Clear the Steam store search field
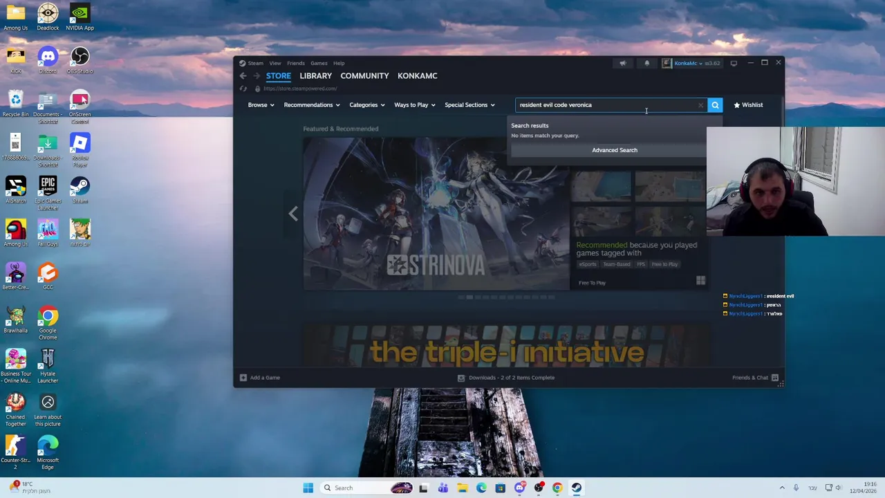The height and width of the screenshot is (498, 885). click(x=700, y=105)
